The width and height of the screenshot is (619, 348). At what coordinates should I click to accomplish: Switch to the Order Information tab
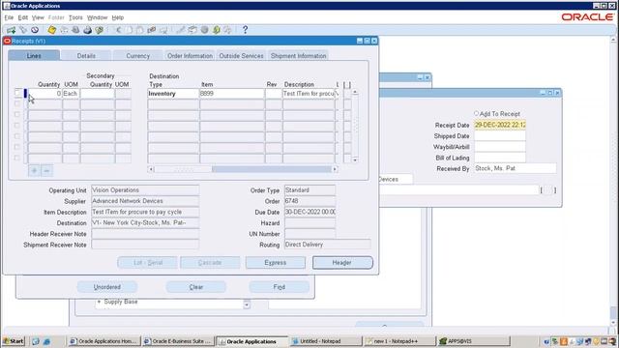coord(190,56)
